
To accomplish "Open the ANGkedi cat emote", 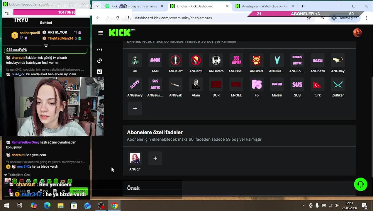I will pos(257,60).
